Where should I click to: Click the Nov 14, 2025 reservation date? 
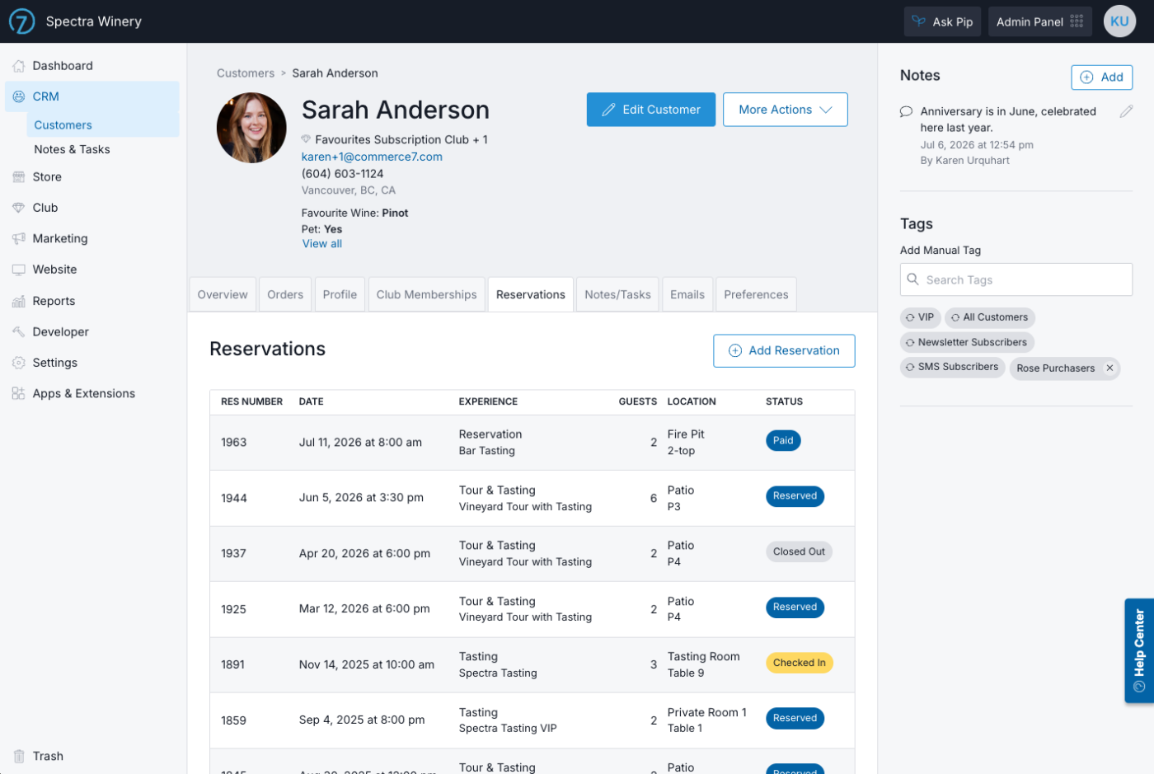point(367,665)
